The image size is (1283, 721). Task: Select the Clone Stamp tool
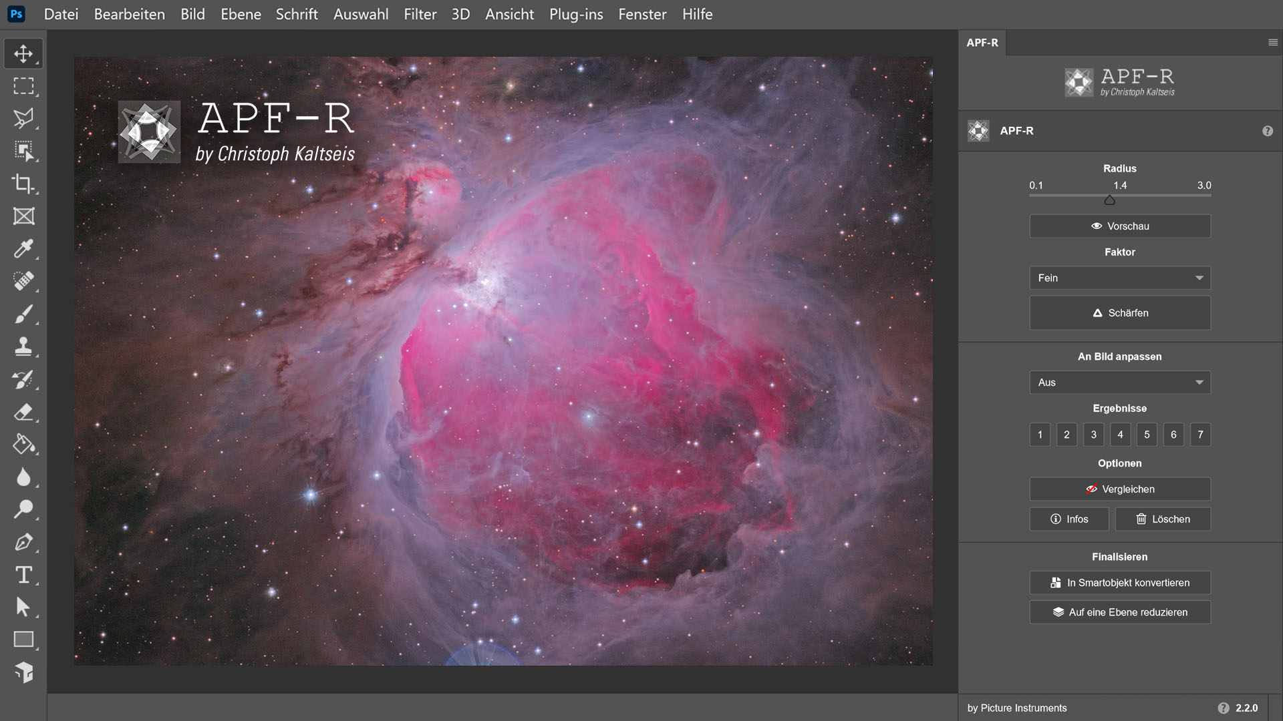(23, 346)
